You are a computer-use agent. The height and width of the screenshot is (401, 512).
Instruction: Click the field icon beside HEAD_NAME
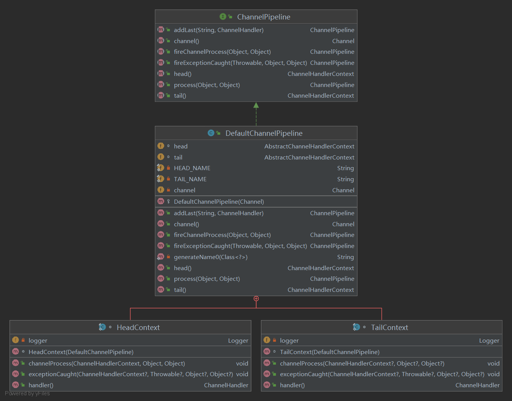[161, 168]
